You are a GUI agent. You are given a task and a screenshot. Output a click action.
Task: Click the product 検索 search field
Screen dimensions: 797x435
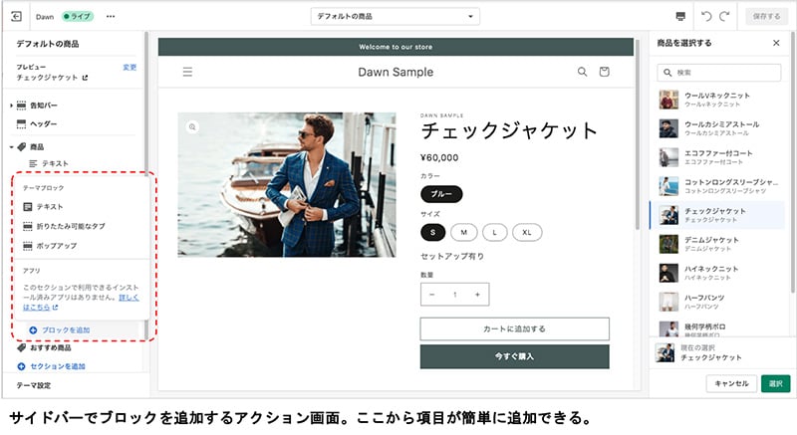[719, 73]
